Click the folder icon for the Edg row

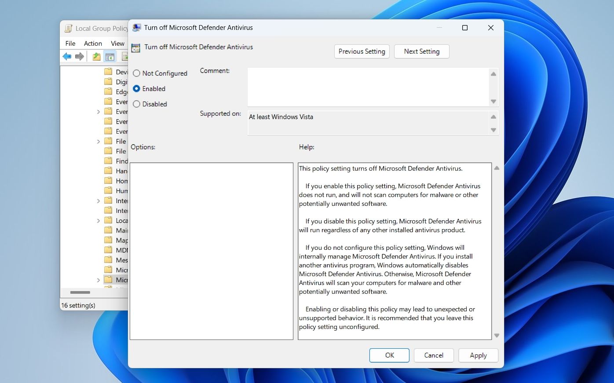[x=108, y=91]
